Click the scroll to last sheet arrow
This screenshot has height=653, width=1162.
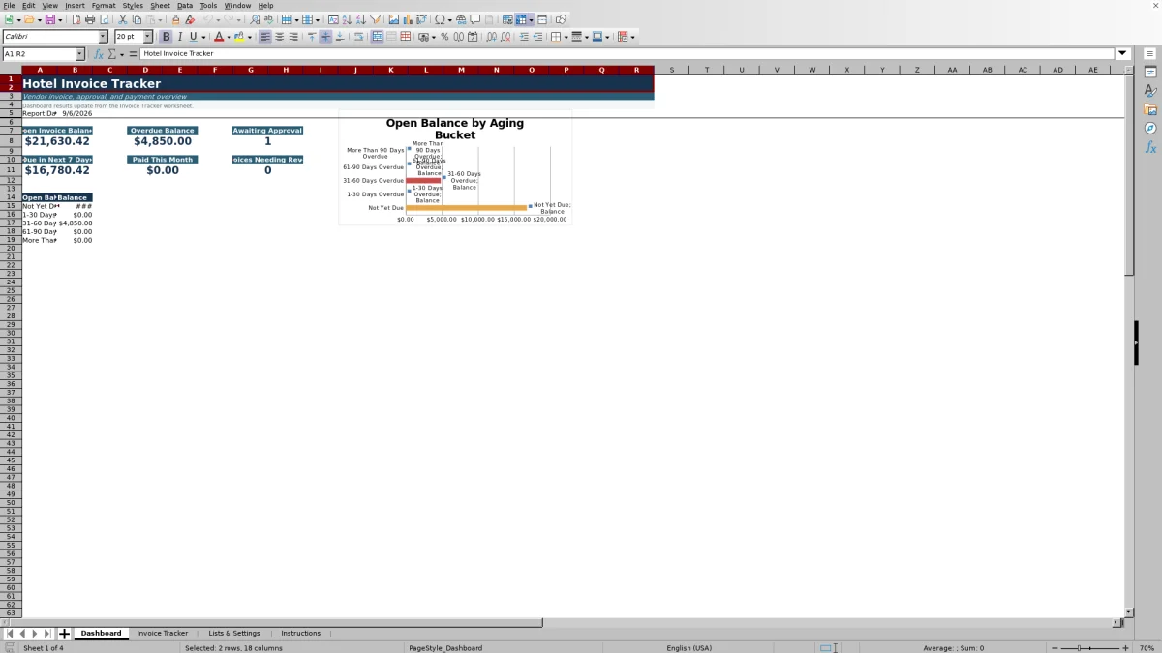coord(47,634)
